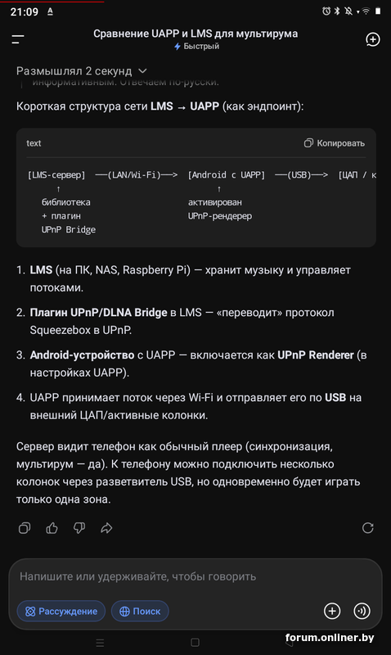
Task: Open the chat title Сравнение UAPP и LMS
Action: pyautogui.click(x=195, y=34)
